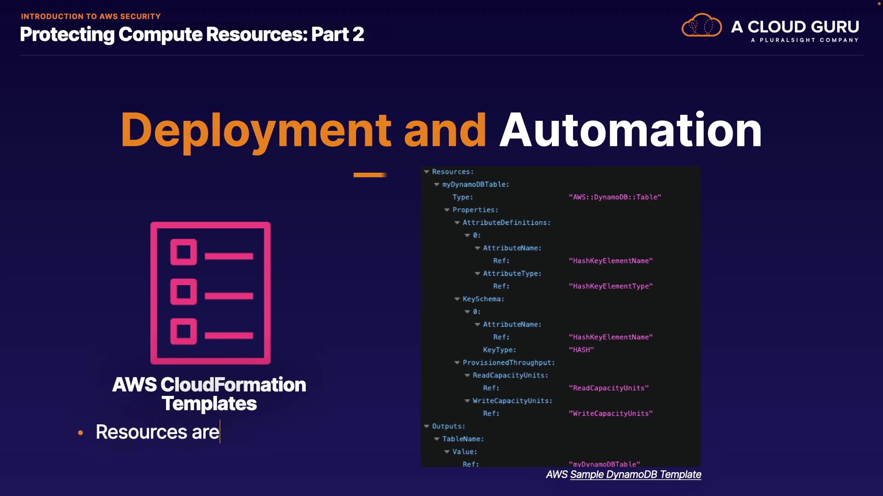The height and width of the screenshot is (496, 883).
Task: Collapse the myDynamoDBTable node
Action: click(437, 185)
